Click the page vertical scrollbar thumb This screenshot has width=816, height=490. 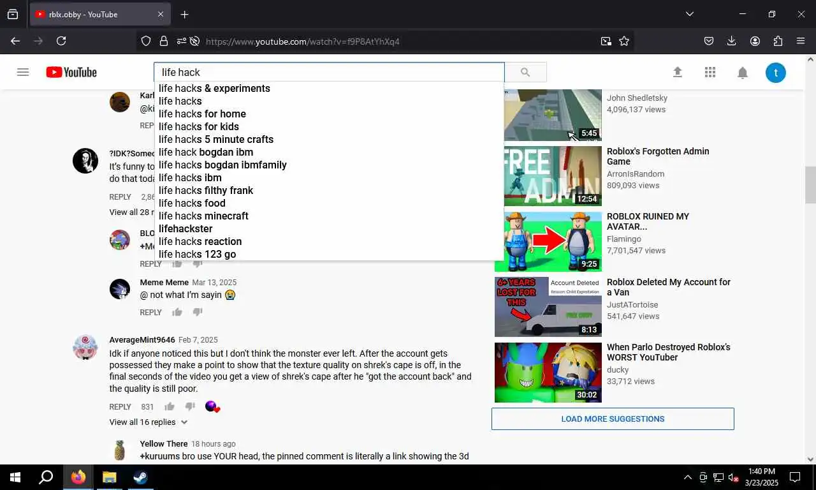(810, 185)
